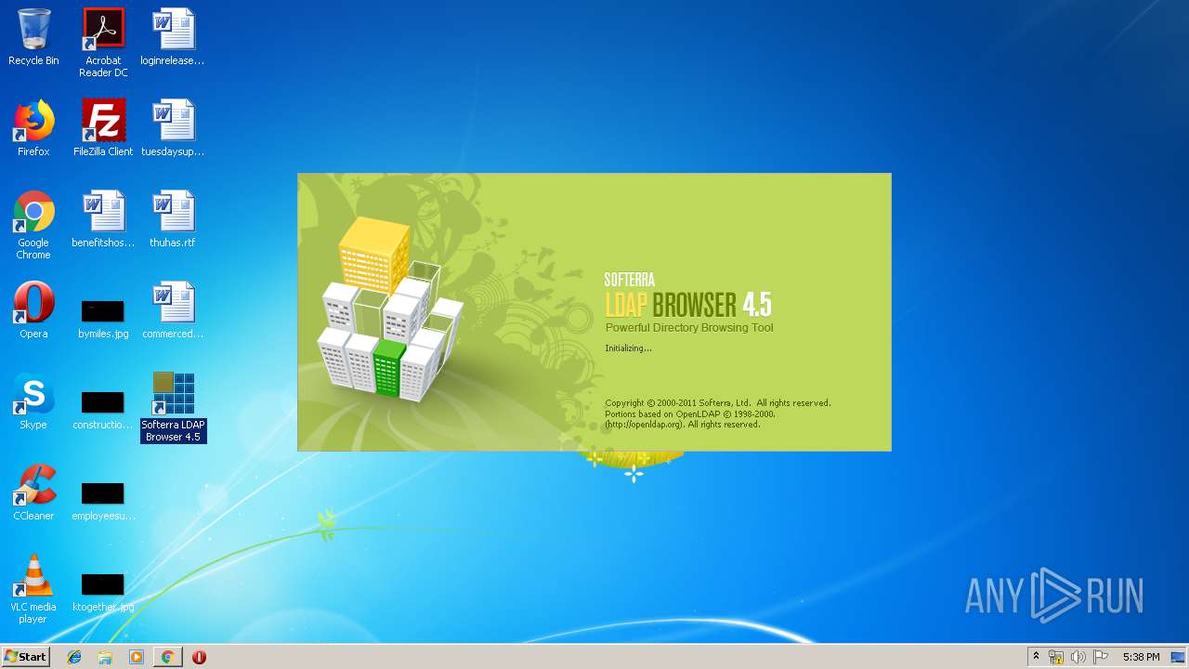
Task: Select the tuesdaysup Word document
Action: tap(173, 128)
